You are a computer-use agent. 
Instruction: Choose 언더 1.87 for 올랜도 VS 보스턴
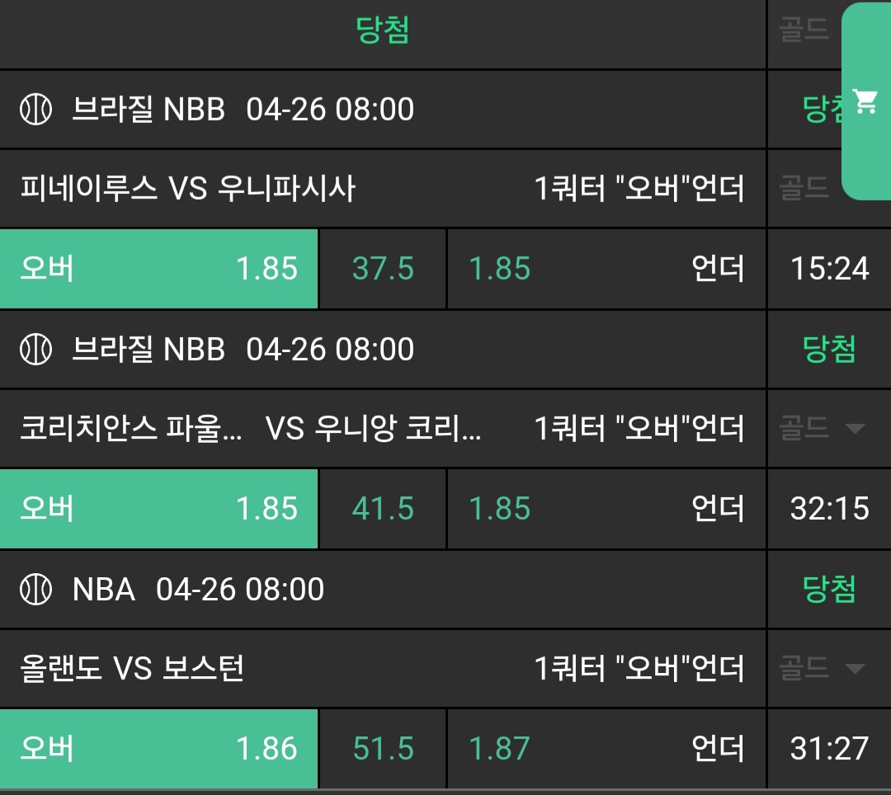pos(606,749)
